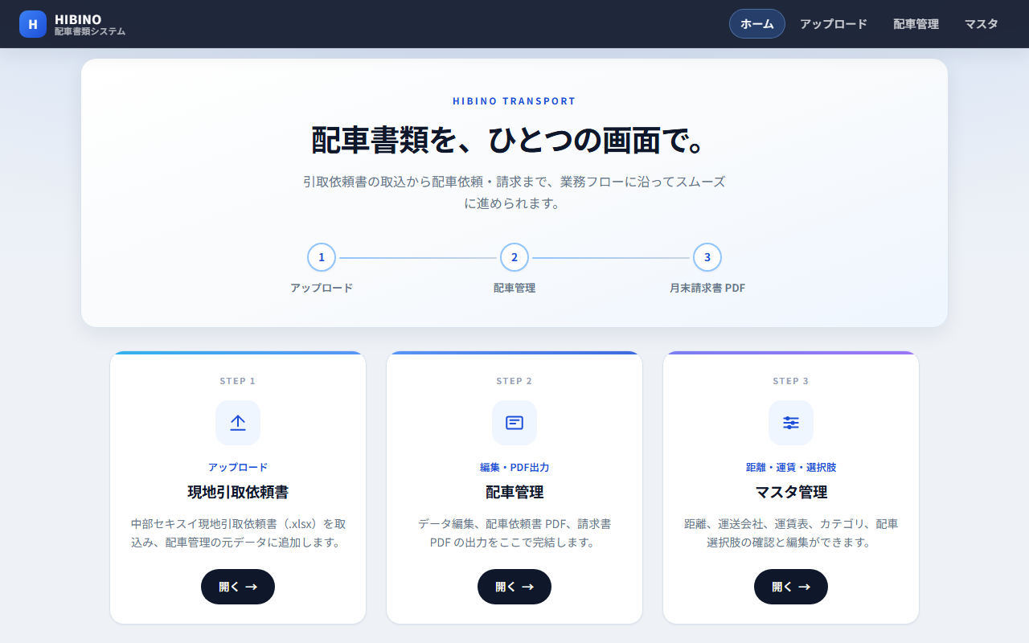Screen dimensions: 1029x643
Task: Go to 配車管理 in the top navigation
Action: 916,24
